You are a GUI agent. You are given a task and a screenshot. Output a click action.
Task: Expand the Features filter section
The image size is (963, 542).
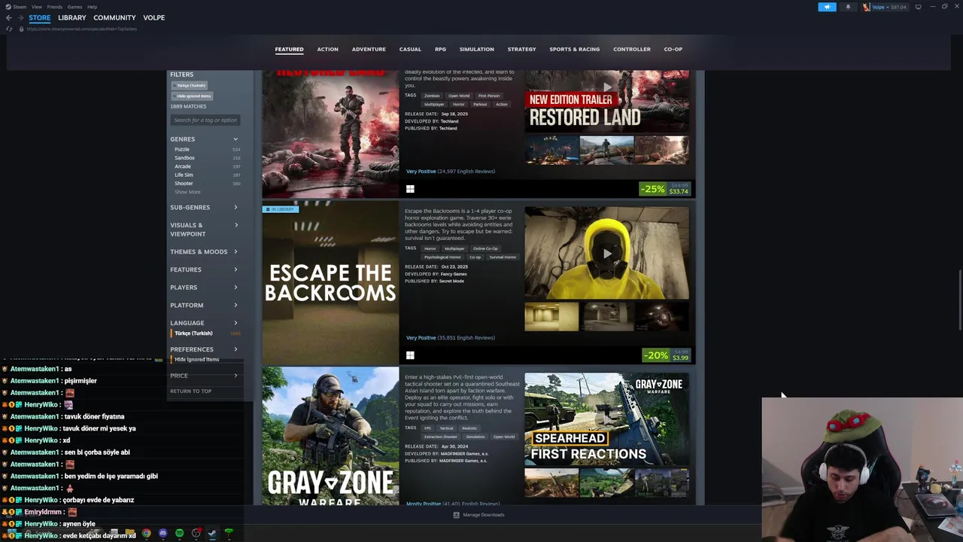click(204, 269)
